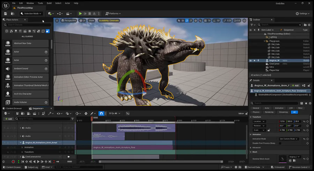Open the Output Log

(x=31, y=167)
